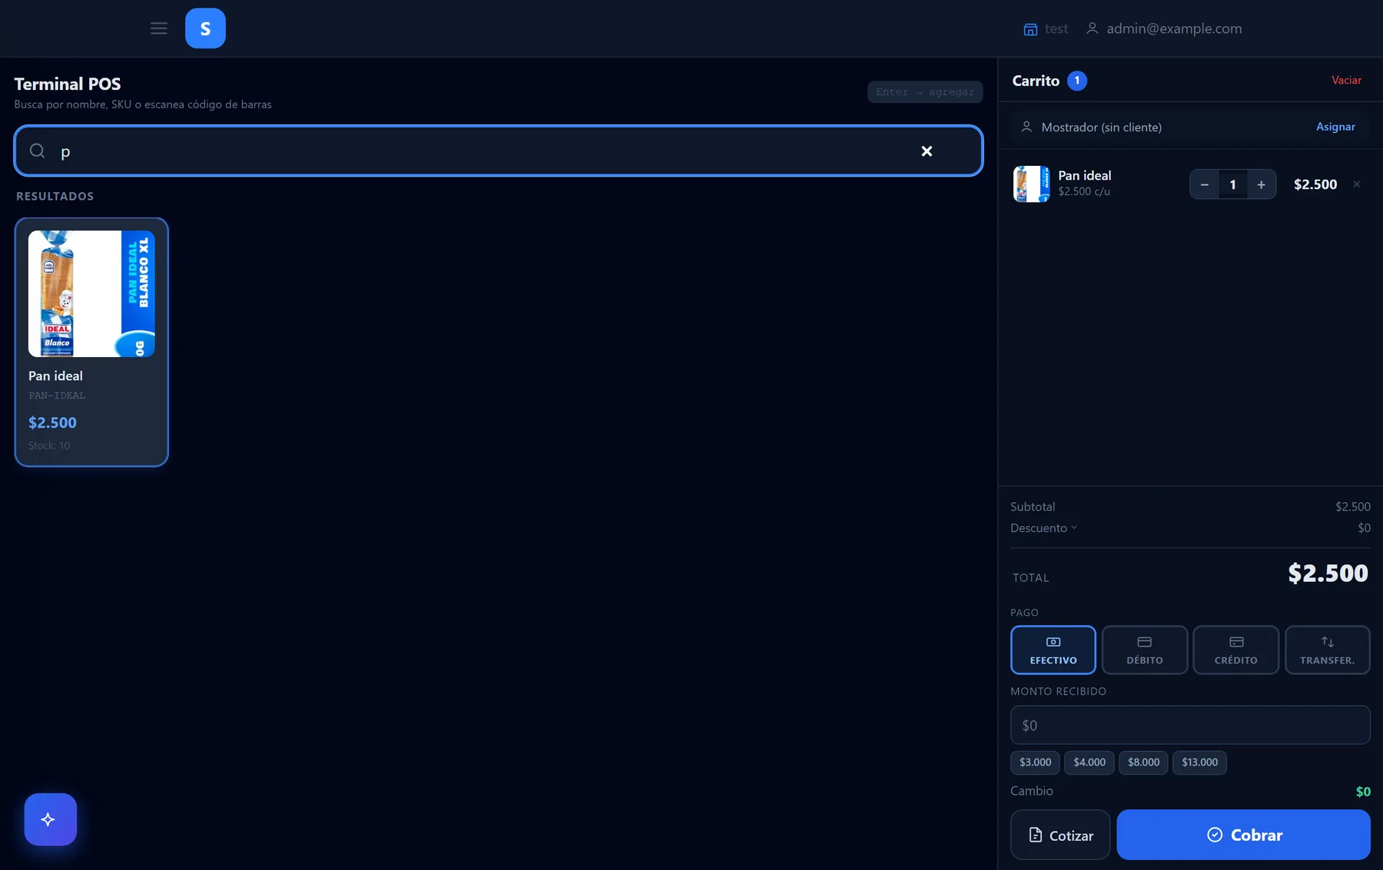The width and height of the screenshot is (1383, 870).
Task: Click the quantity value 1 field
Action: click(1233, 184)
